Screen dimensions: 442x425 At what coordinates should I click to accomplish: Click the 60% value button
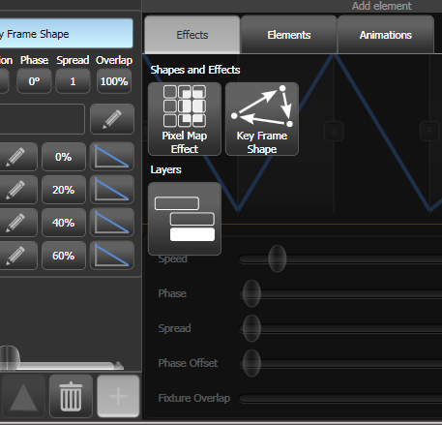click(64, 256)
